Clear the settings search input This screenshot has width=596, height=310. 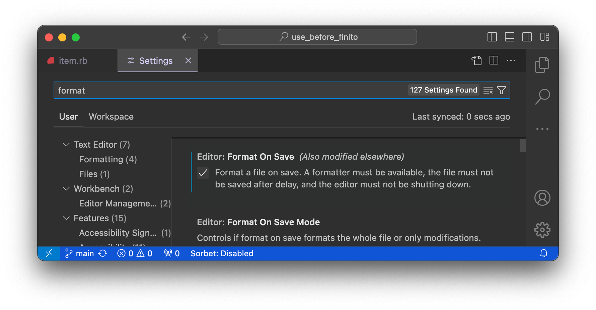(488, 90)
